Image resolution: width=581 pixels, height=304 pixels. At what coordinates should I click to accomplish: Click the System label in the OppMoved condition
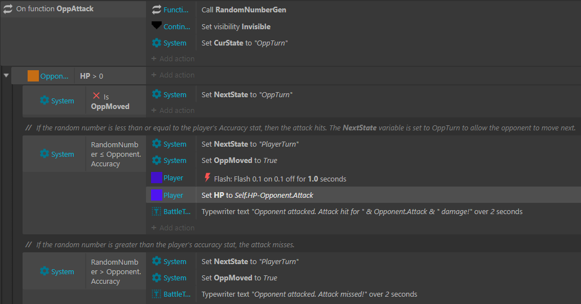[x=63, y=101]
